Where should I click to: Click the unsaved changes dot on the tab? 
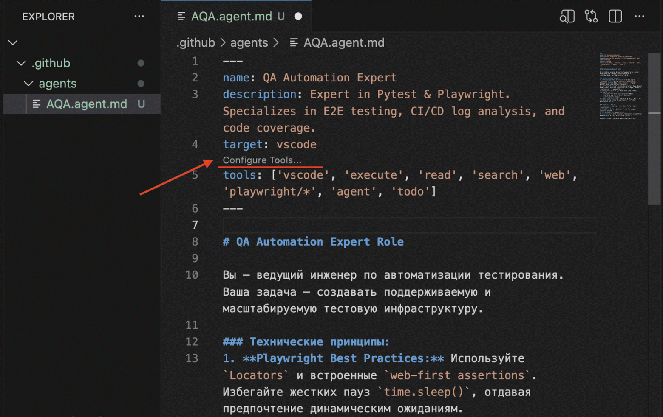click(x=298, y=16)
